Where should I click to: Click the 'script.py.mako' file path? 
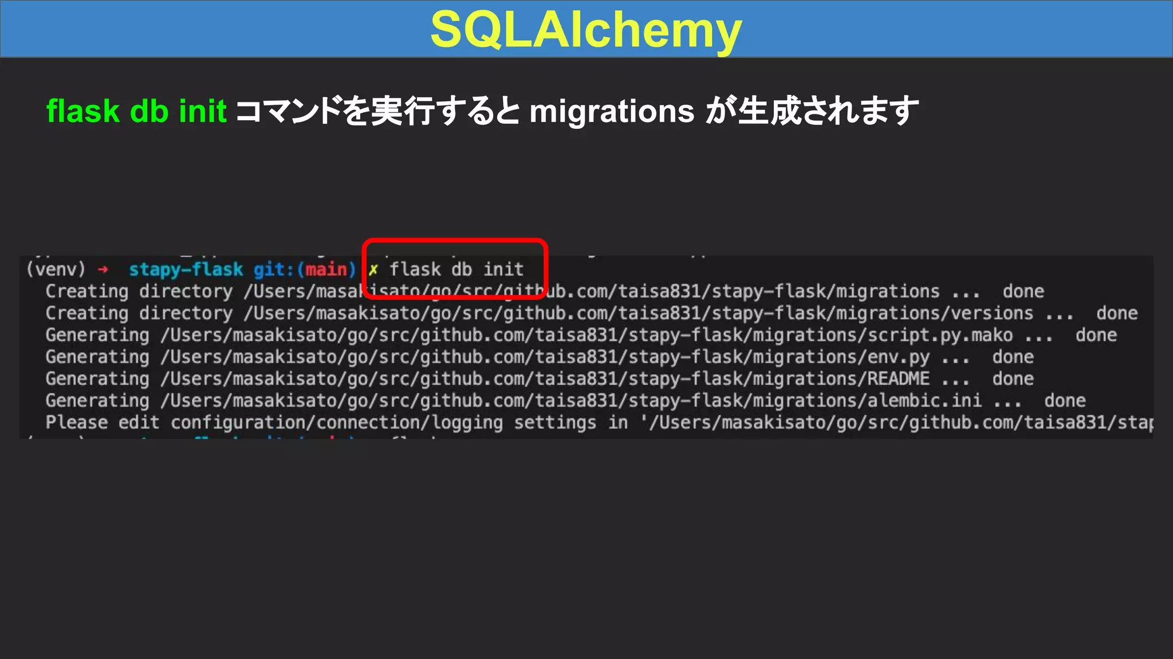point(939,335)
